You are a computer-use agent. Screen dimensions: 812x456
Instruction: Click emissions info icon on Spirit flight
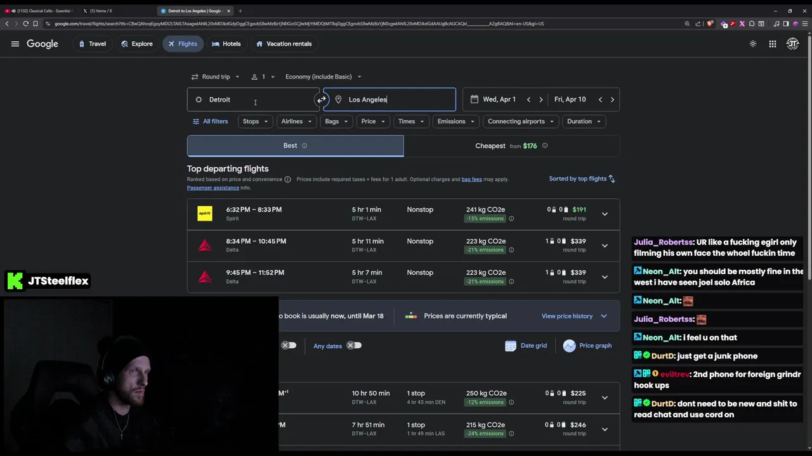tap(511, 218)
